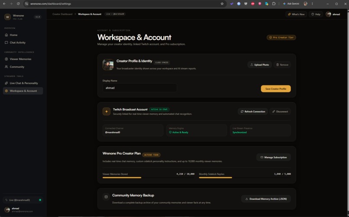Open the ahmad profile at sidebar bottom
Viewport: 349px width, 217px height.
pos(23,210)
